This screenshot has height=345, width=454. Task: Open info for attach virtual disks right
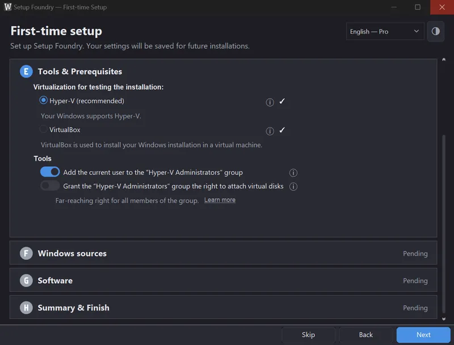[293, 186]
